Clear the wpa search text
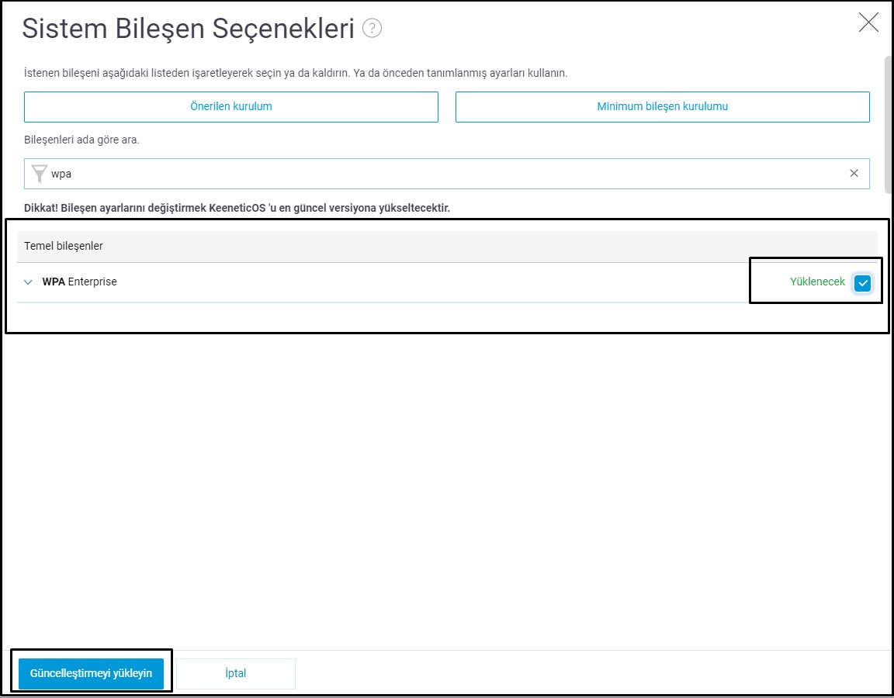This screenshot has height=698, width=894. click(854, 173)
